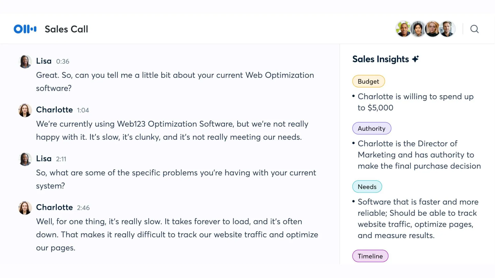Click the Otter logo icon
The height and width of the screenshot is (278, 495).
[x=25, y=29]
